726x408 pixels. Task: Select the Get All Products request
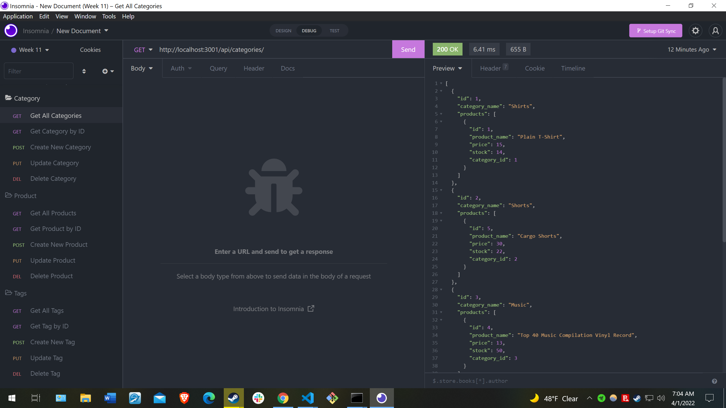[x=53, y=213]
